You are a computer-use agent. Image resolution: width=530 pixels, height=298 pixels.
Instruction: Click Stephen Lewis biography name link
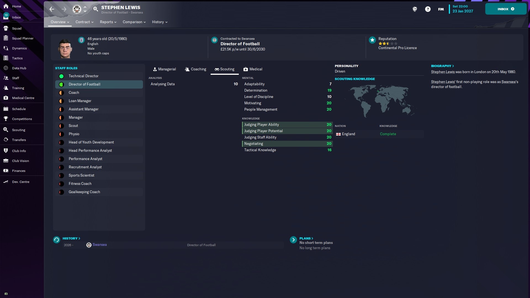pyautogui.click(x=443, y=72)
